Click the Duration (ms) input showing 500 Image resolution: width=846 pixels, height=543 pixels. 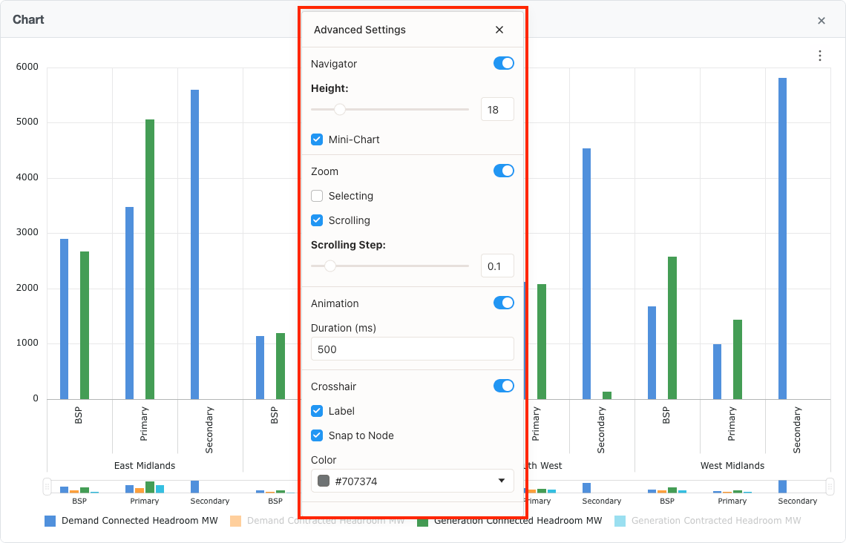tap(412, 349)
